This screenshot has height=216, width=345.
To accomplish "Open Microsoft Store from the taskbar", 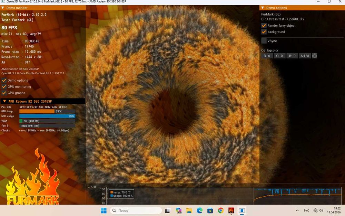I will (x=210, y=210).
